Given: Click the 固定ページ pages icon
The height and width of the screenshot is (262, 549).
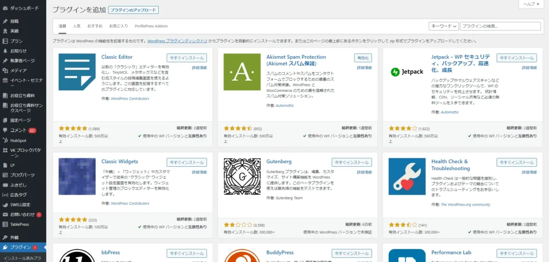Looking at the screenshot, I should (x=5, y=120).
